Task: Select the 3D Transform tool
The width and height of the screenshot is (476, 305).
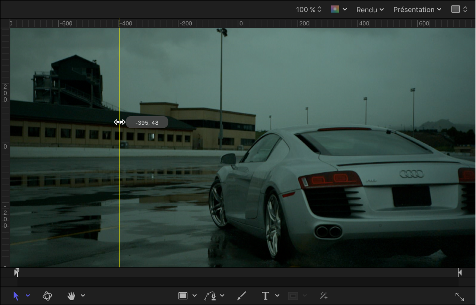Action: pos(47,296)
